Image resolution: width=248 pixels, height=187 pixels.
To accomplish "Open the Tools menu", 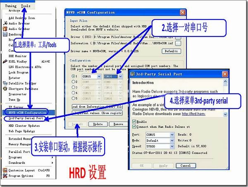I will (26, 6).
